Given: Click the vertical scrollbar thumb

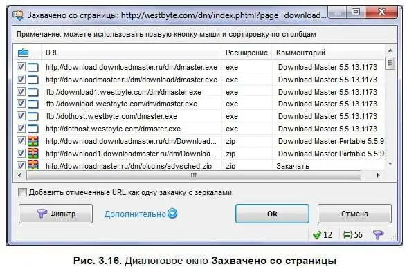Looking at the screenshot, I should pyautogui.click(x=390, y=63).
